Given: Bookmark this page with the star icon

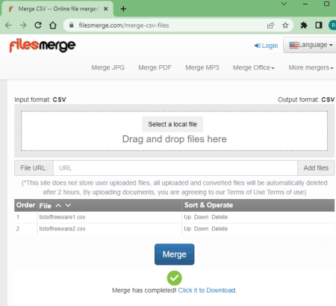Looking at the screenshot, I should pos(285,25).
